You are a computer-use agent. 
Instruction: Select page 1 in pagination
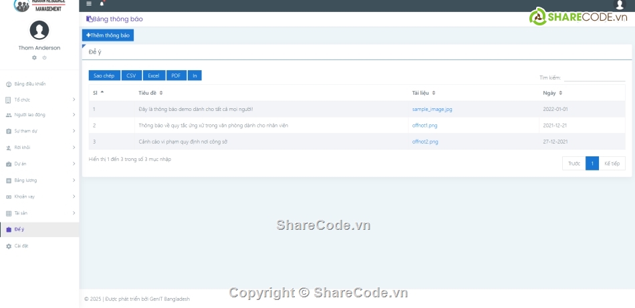592,164
